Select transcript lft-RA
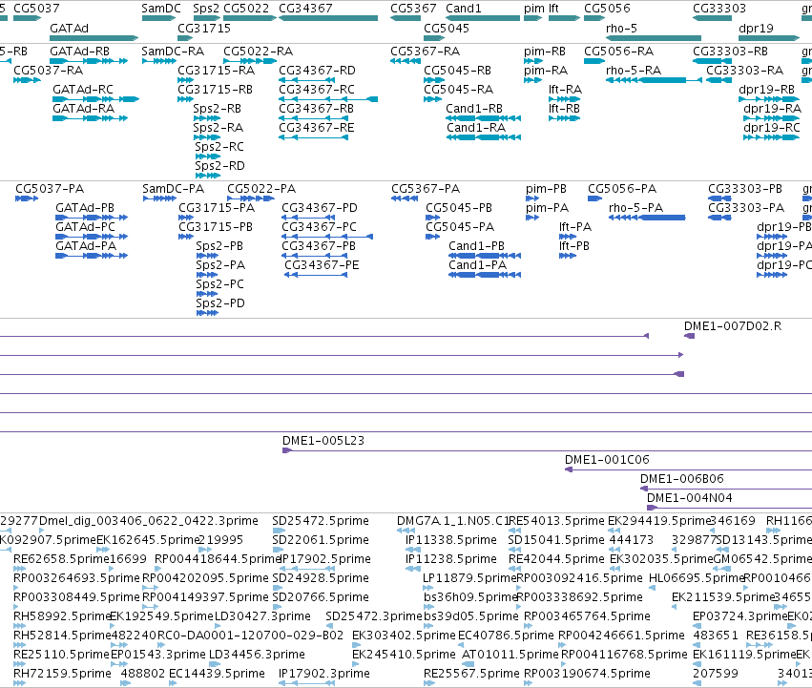 click(x=565, y=89)
